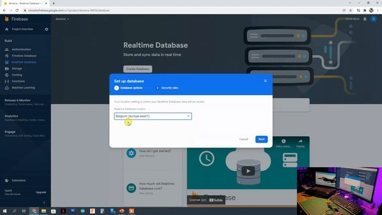382x215 pixels.
Task: Open How much will Realtime Database cost
Action: 153,188
